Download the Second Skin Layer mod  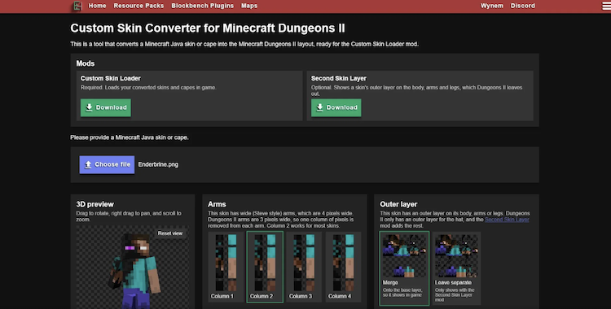click(336, 107)
